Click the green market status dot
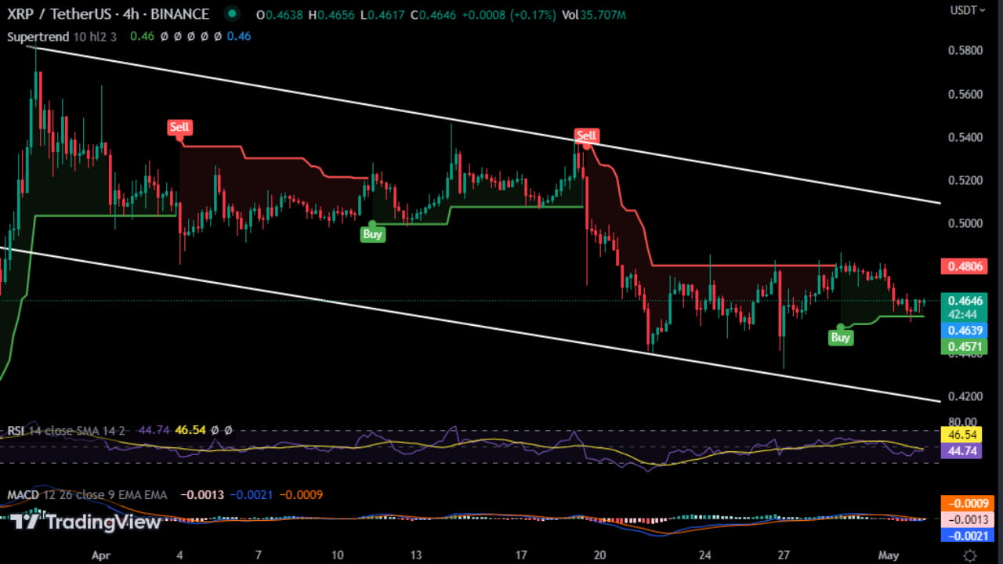The width and height of the screenshot is (1003, 564). click(231, 13)
